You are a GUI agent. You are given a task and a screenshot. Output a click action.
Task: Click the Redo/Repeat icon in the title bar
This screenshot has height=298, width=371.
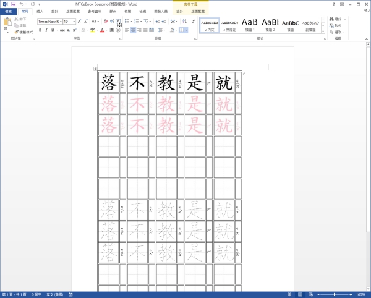click(x=33, y=4)
